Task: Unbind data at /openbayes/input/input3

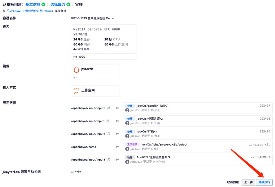Action: 108,159
